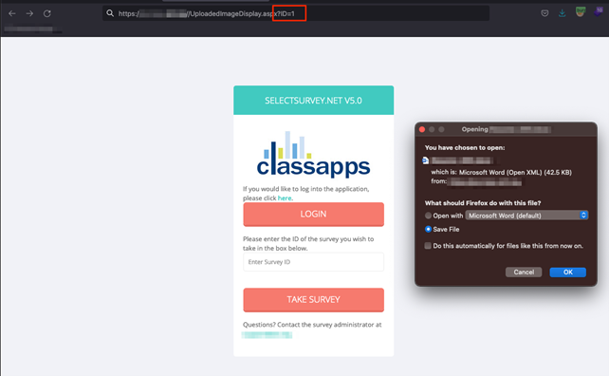Open the downloads arrow icon
Image resolution: width=609 pixels, height=376 pixels.
(562, 13)
